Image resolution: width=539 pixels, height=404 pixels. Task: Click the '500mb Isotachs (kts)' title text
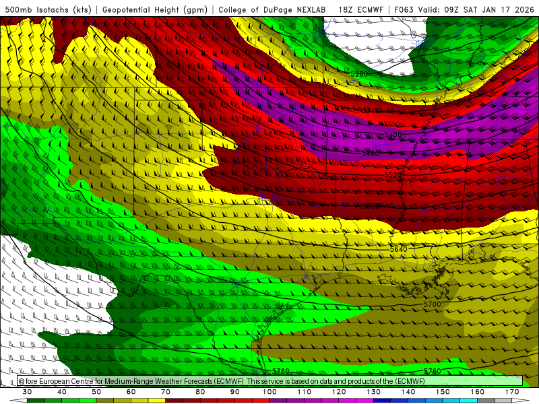pos(48,10)
